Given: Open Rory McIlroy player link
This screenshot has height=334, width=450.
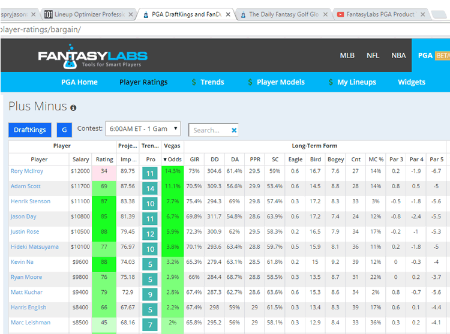Looking at the screenshot, I should [27, 171].
